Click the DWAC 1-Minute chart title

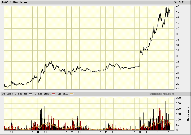pyautogui.click(x=12, y=2)
